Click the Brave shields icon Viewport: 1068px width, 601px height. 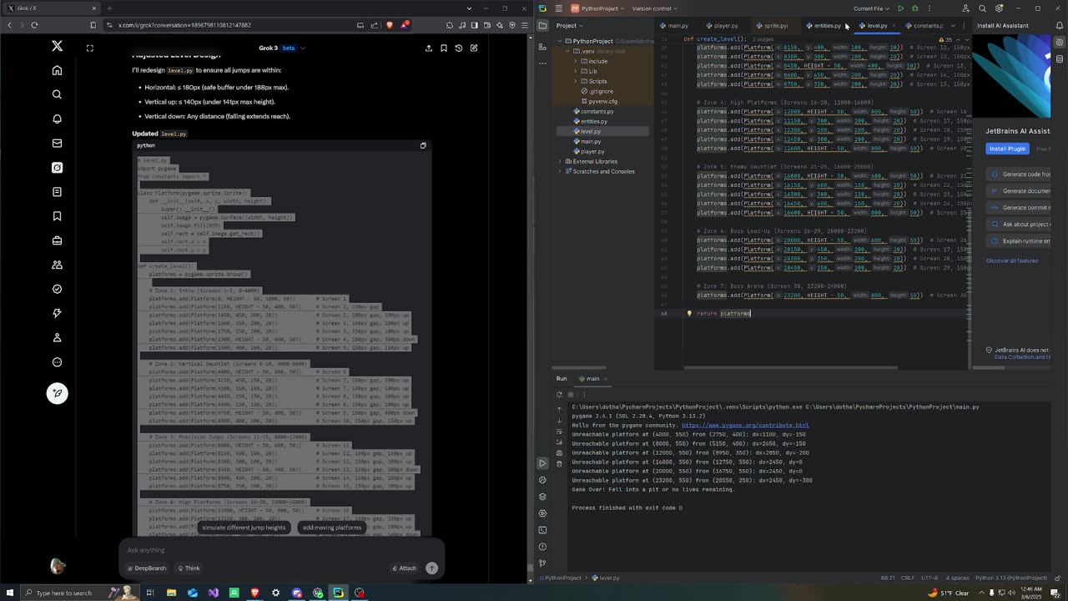point(390,25)
